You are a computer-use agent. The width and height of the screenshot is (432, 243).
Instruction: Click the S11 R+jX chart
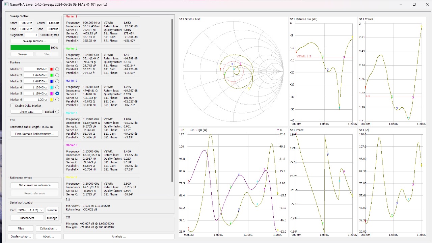click(233, 182)
